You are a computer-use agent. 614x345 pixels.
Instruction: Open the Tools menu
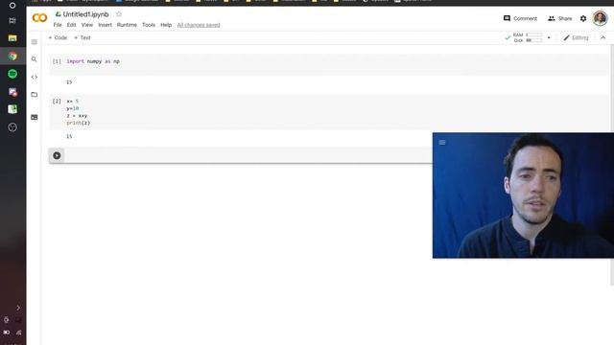[x=149, y=25]
